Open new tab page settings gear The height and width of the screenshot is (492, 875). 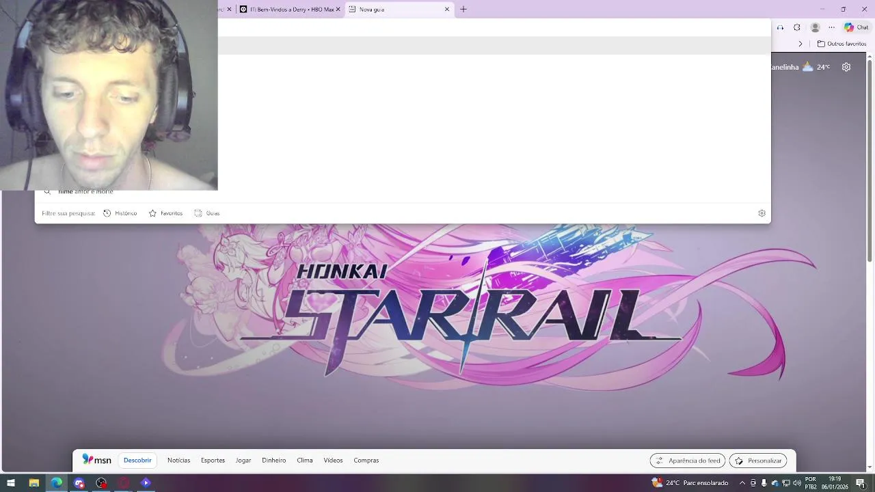(846, 67)
